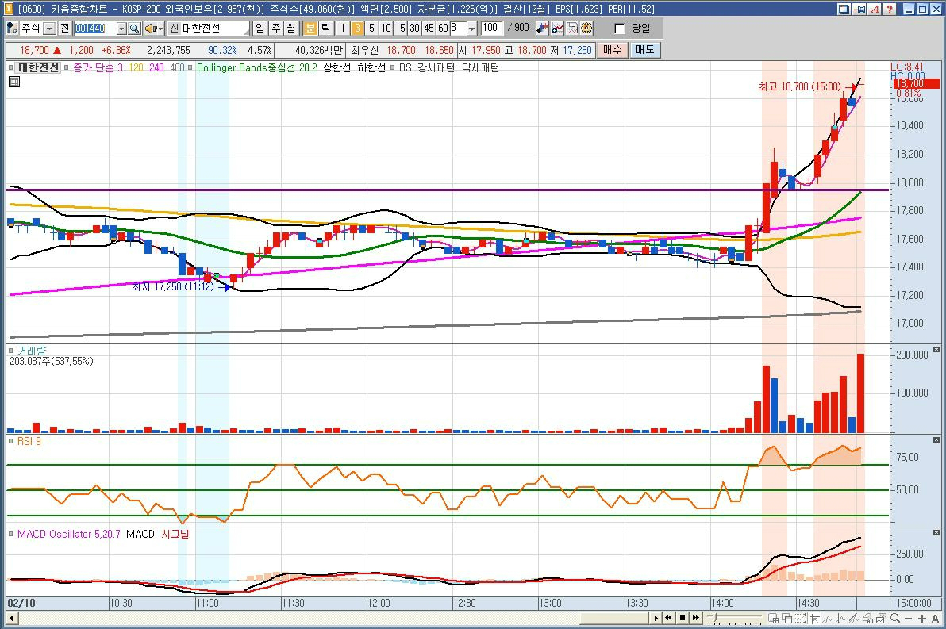
Task: Click the fast-forward double-arrow button
Action: point(696,618)
